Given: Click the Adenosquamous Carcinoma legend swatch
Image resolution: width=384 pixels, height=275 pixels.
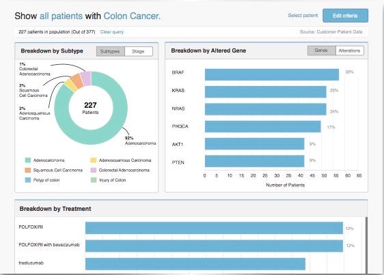Looking at the screenshot, I should pos(94,160).
